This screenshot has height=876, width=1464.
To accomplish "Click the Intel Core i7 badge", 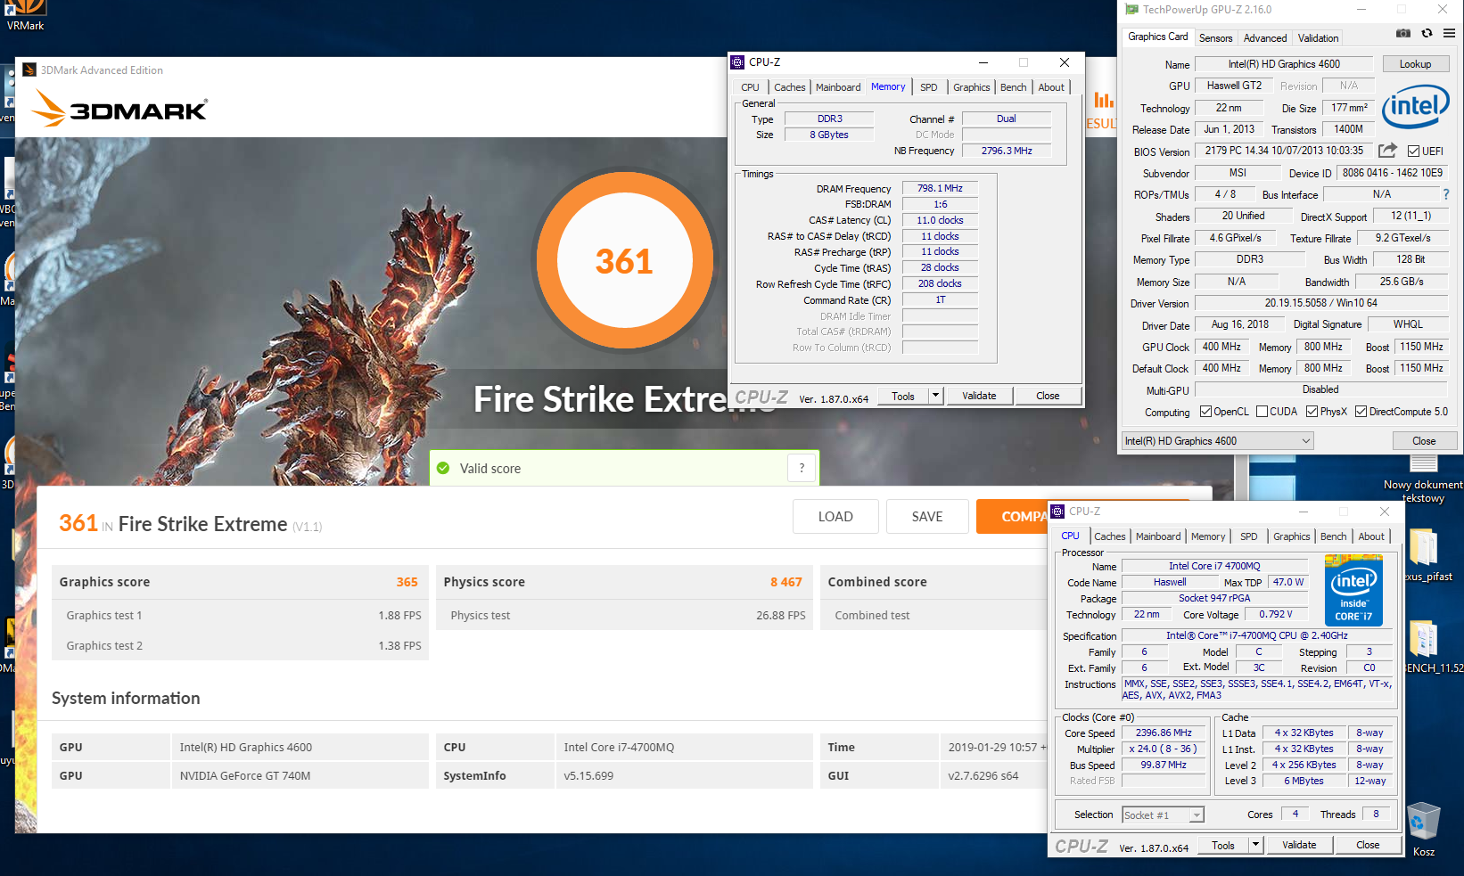I will (x=1353, y=590).
